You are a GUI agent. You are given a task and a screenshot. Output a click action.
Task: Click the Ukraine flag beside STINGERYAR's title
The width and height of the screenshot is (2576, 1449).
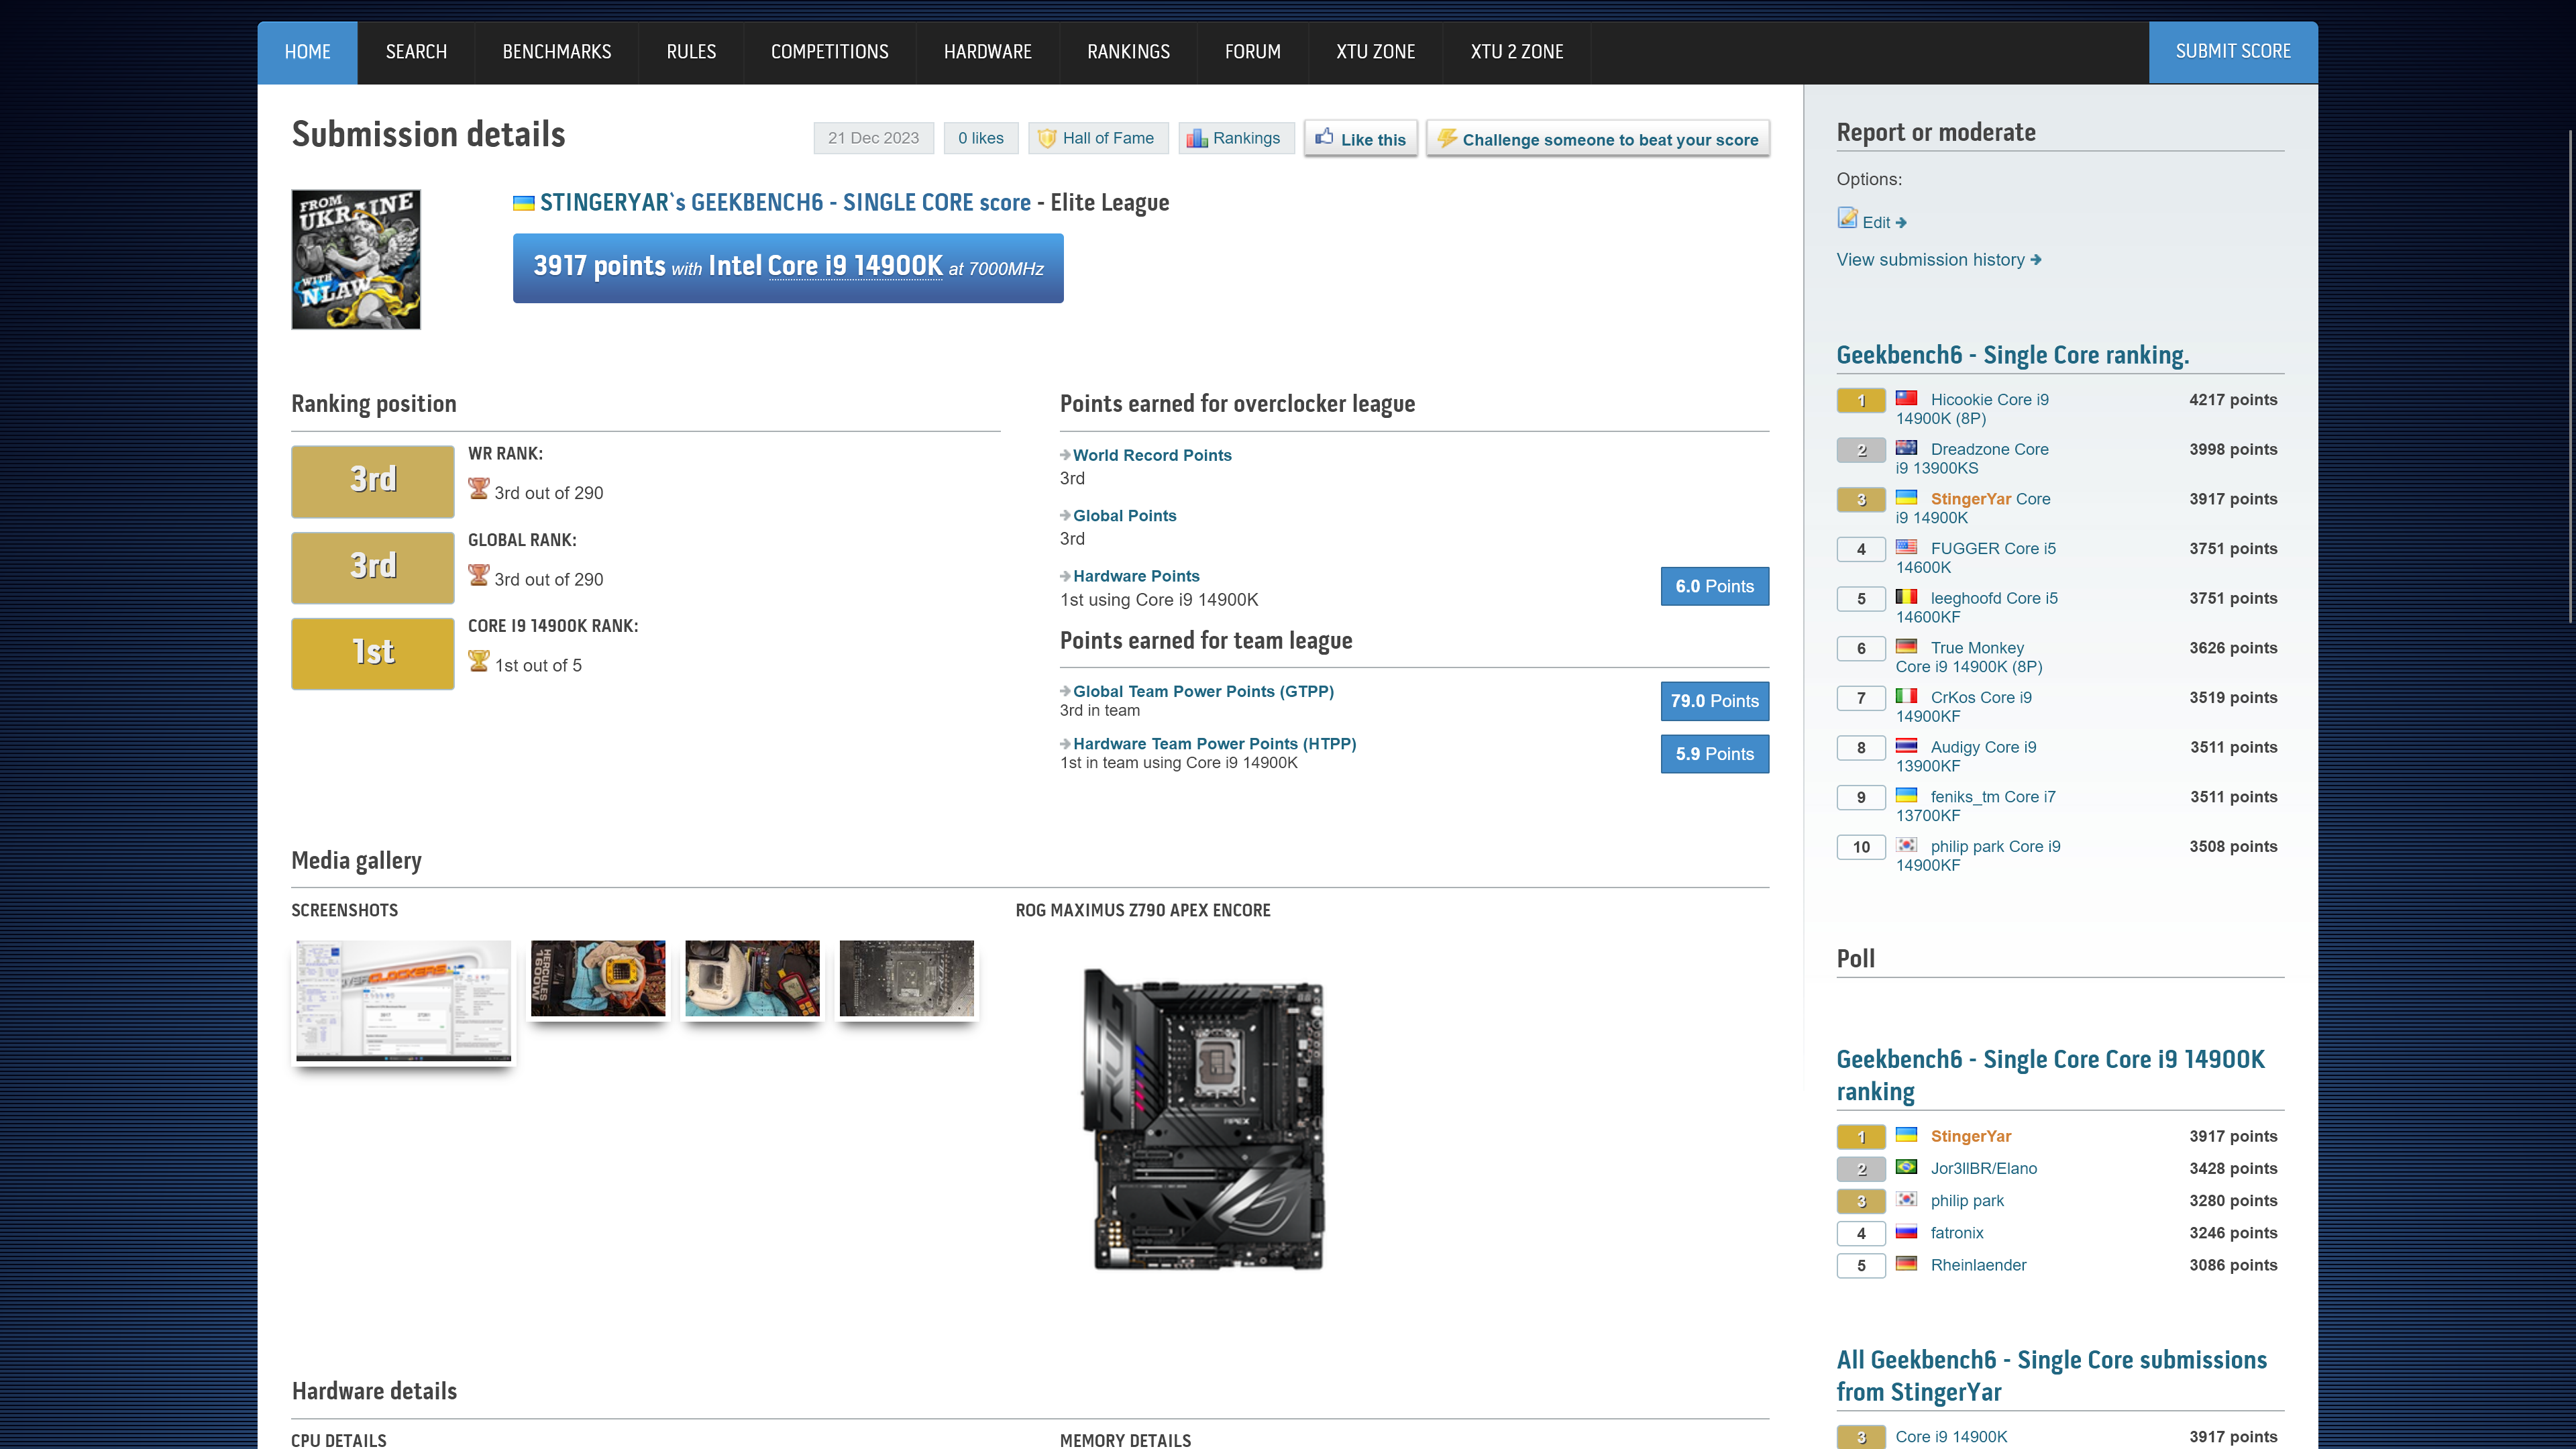tap(523, 203)
